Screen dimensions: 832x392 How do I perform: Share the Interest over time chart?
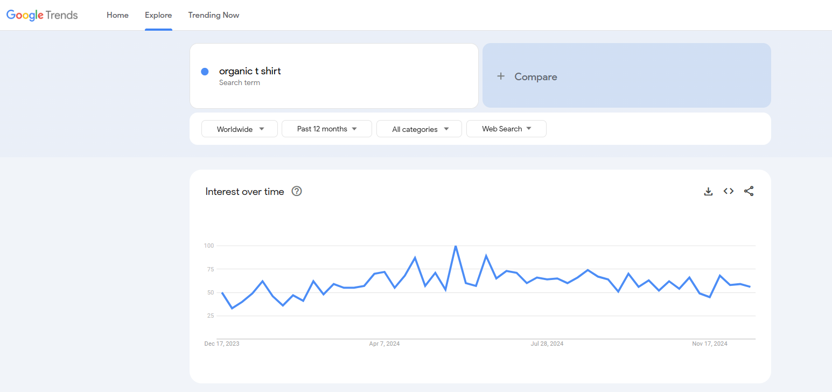749,191
